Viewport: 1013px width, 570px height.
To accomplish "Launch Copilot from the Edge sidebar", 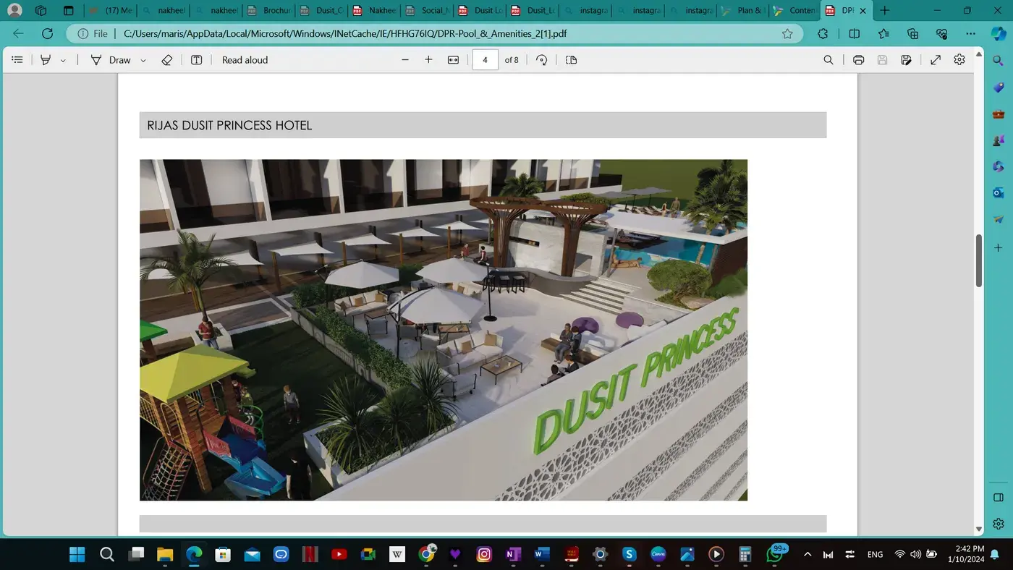I will [999, 33].
